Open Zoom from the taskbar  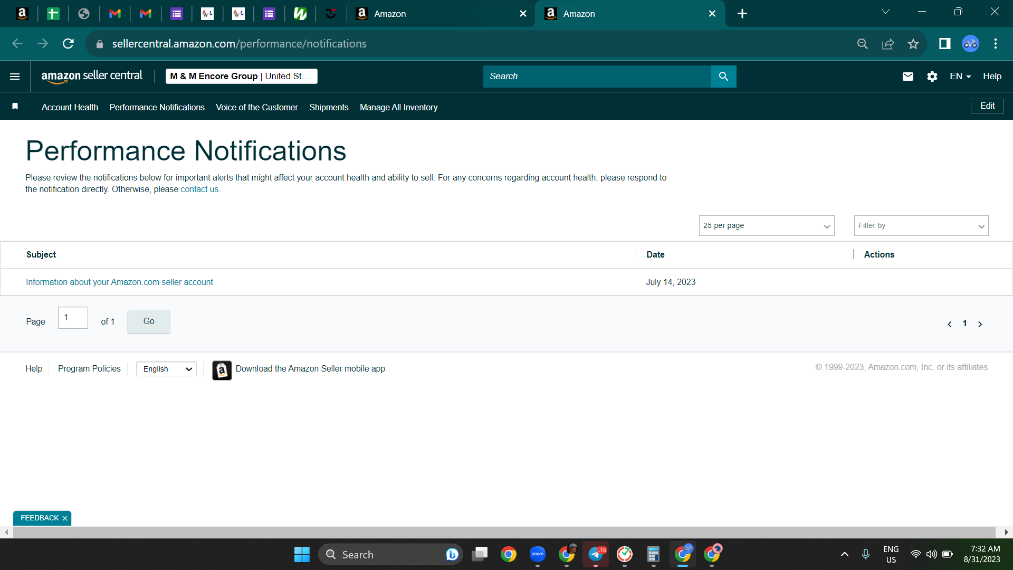(538, 554)
